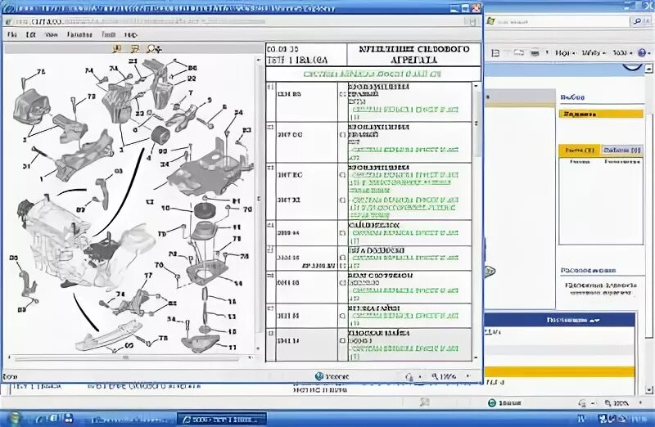
Task: Tick the checkbox in parts table row 6
Action: pyautogui.click(x=342, y=282)
